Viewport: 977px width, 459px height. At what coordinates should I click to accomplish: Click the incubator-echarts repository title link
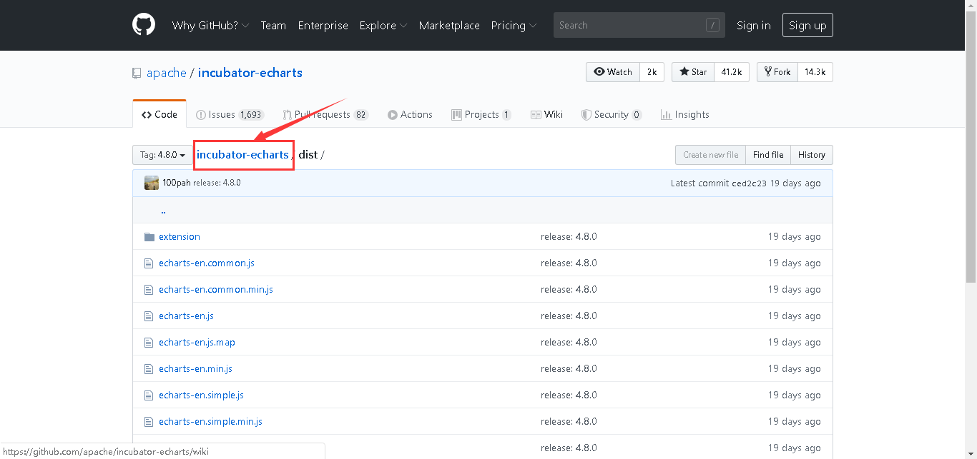[250, 73]
